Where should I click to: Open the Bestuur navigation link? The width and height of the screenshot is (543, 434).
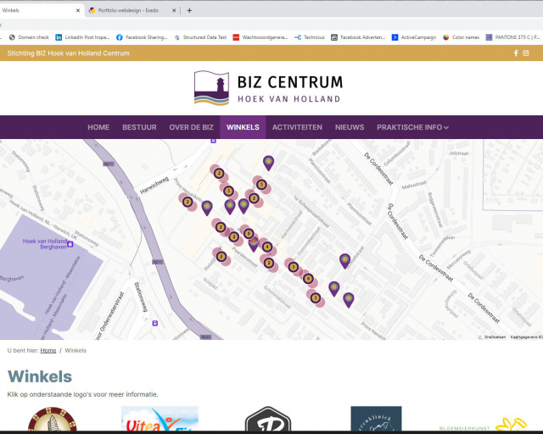[x=139, y=127]
